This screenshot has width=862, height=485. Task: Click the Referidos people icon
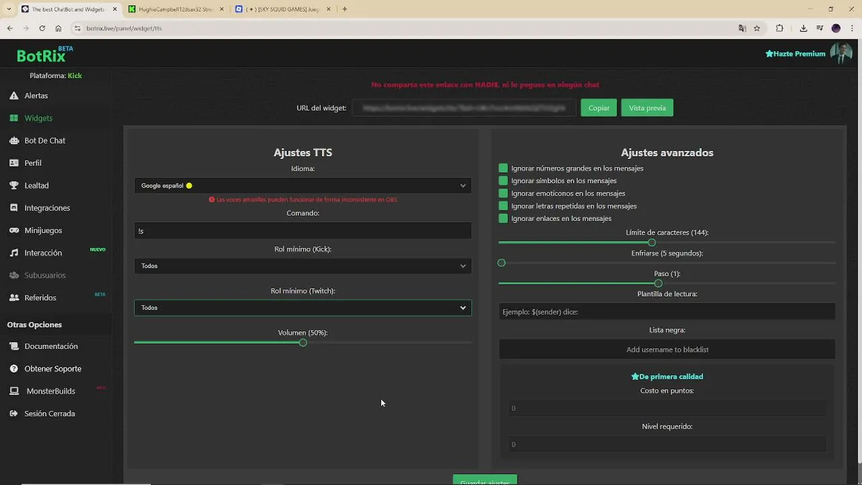(13, 298)
